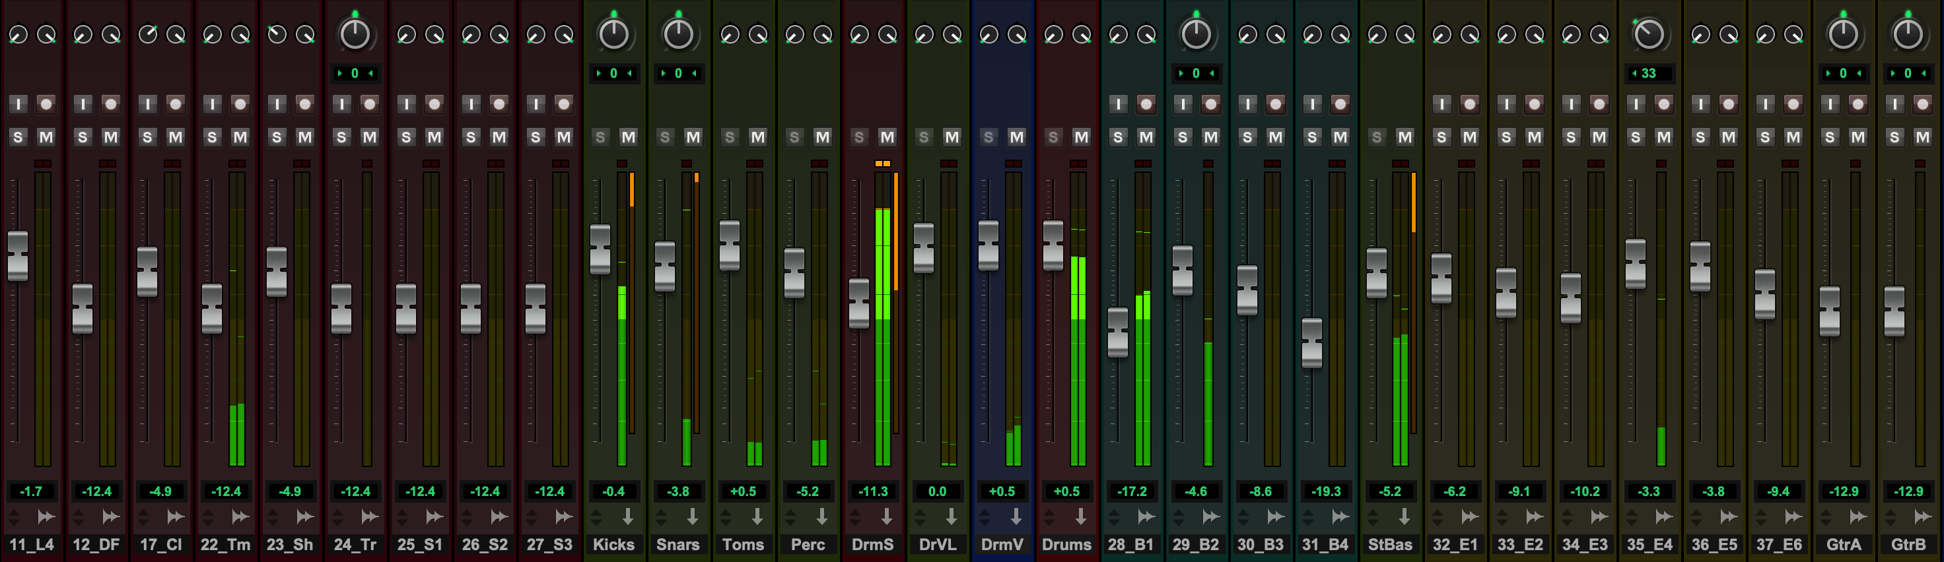Select the Toms track name
Screen dimensions: 1944x562
point(744,544)
